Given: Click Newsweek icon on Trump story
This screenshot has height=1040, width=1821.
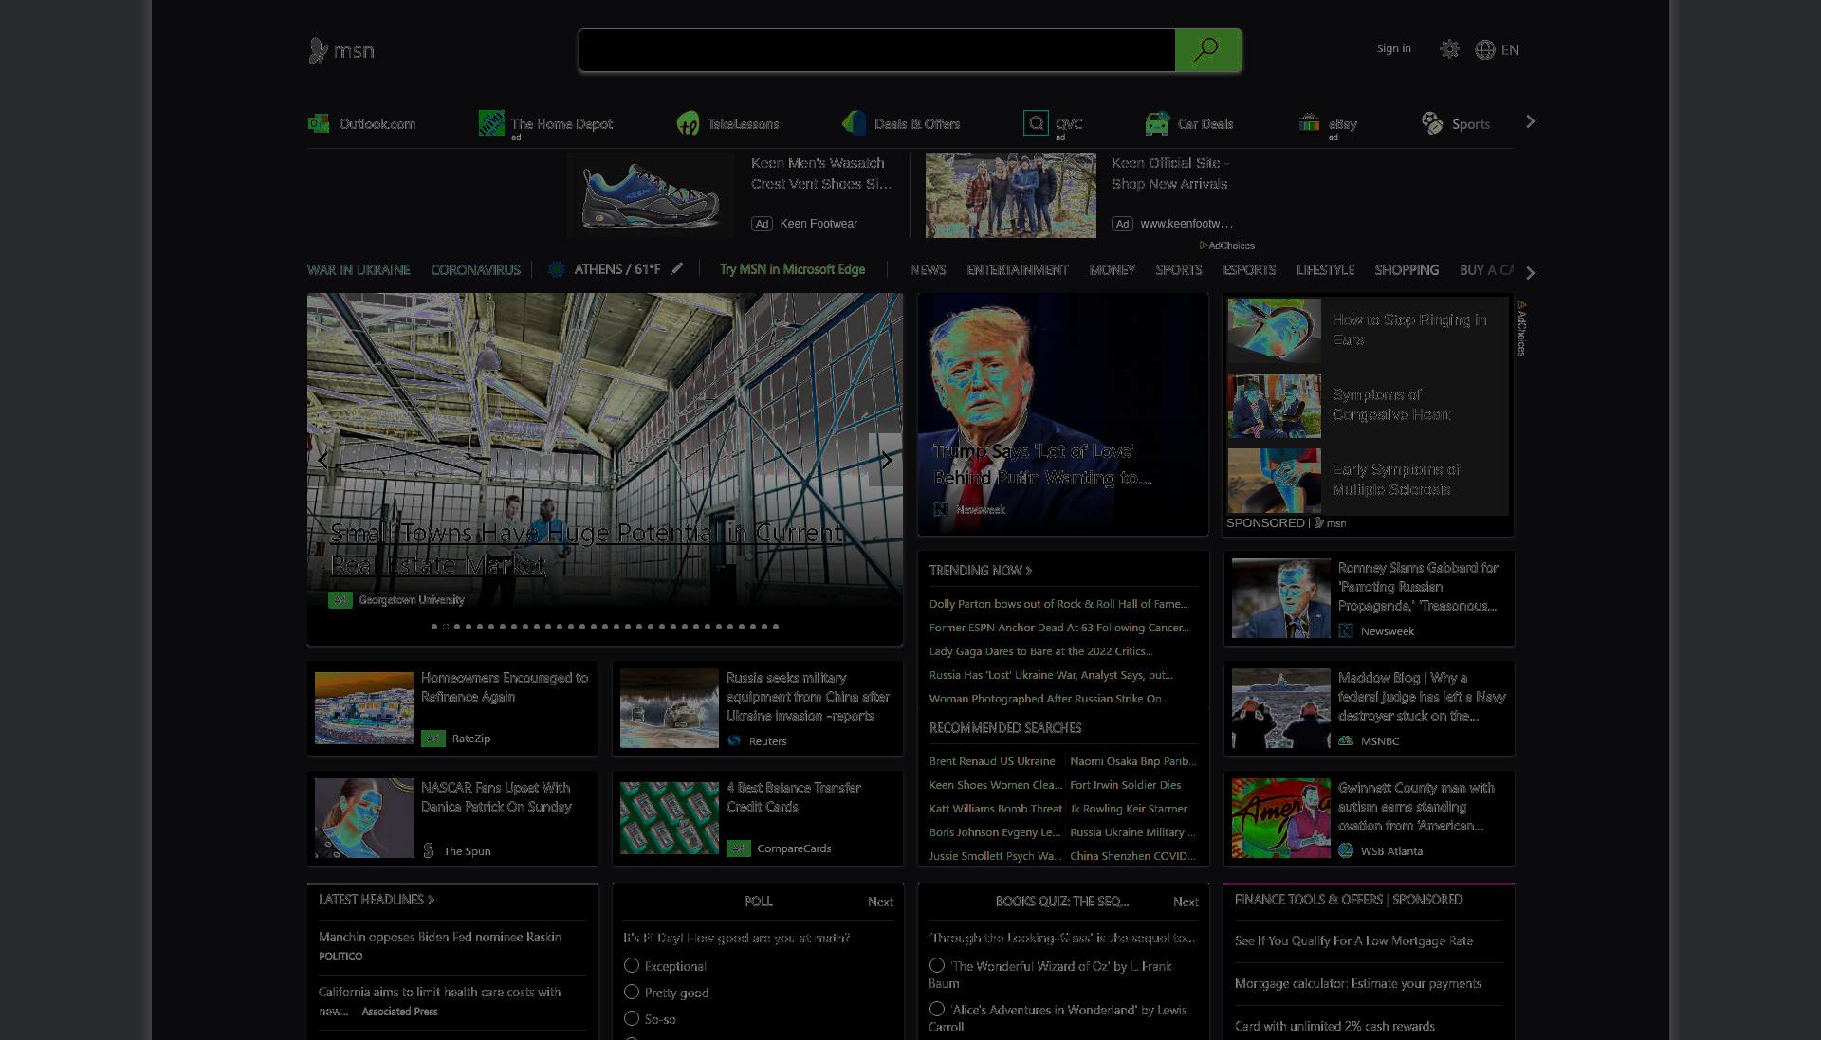Looking at the screenshot, I should tap(941, 509).
